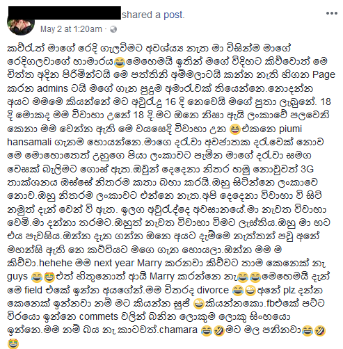343x349 pixels.
Task: Click the globe public audience icon
Action: [x=113, y=29]
